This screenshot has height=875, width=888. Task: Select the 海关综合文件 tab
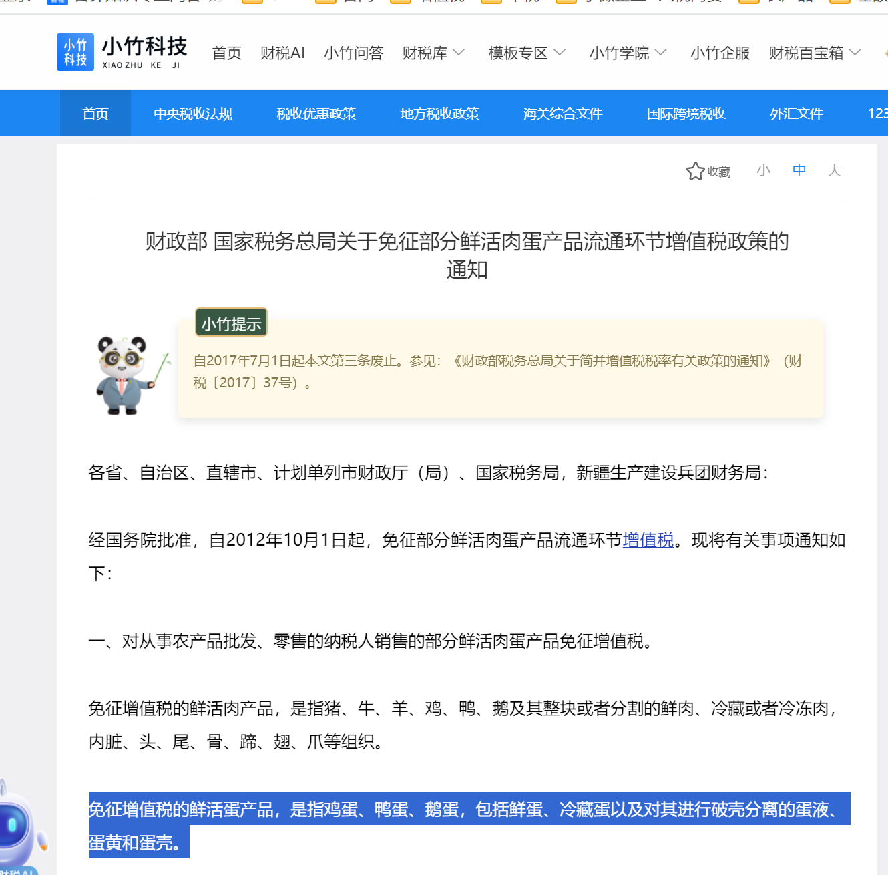[562, 114]
